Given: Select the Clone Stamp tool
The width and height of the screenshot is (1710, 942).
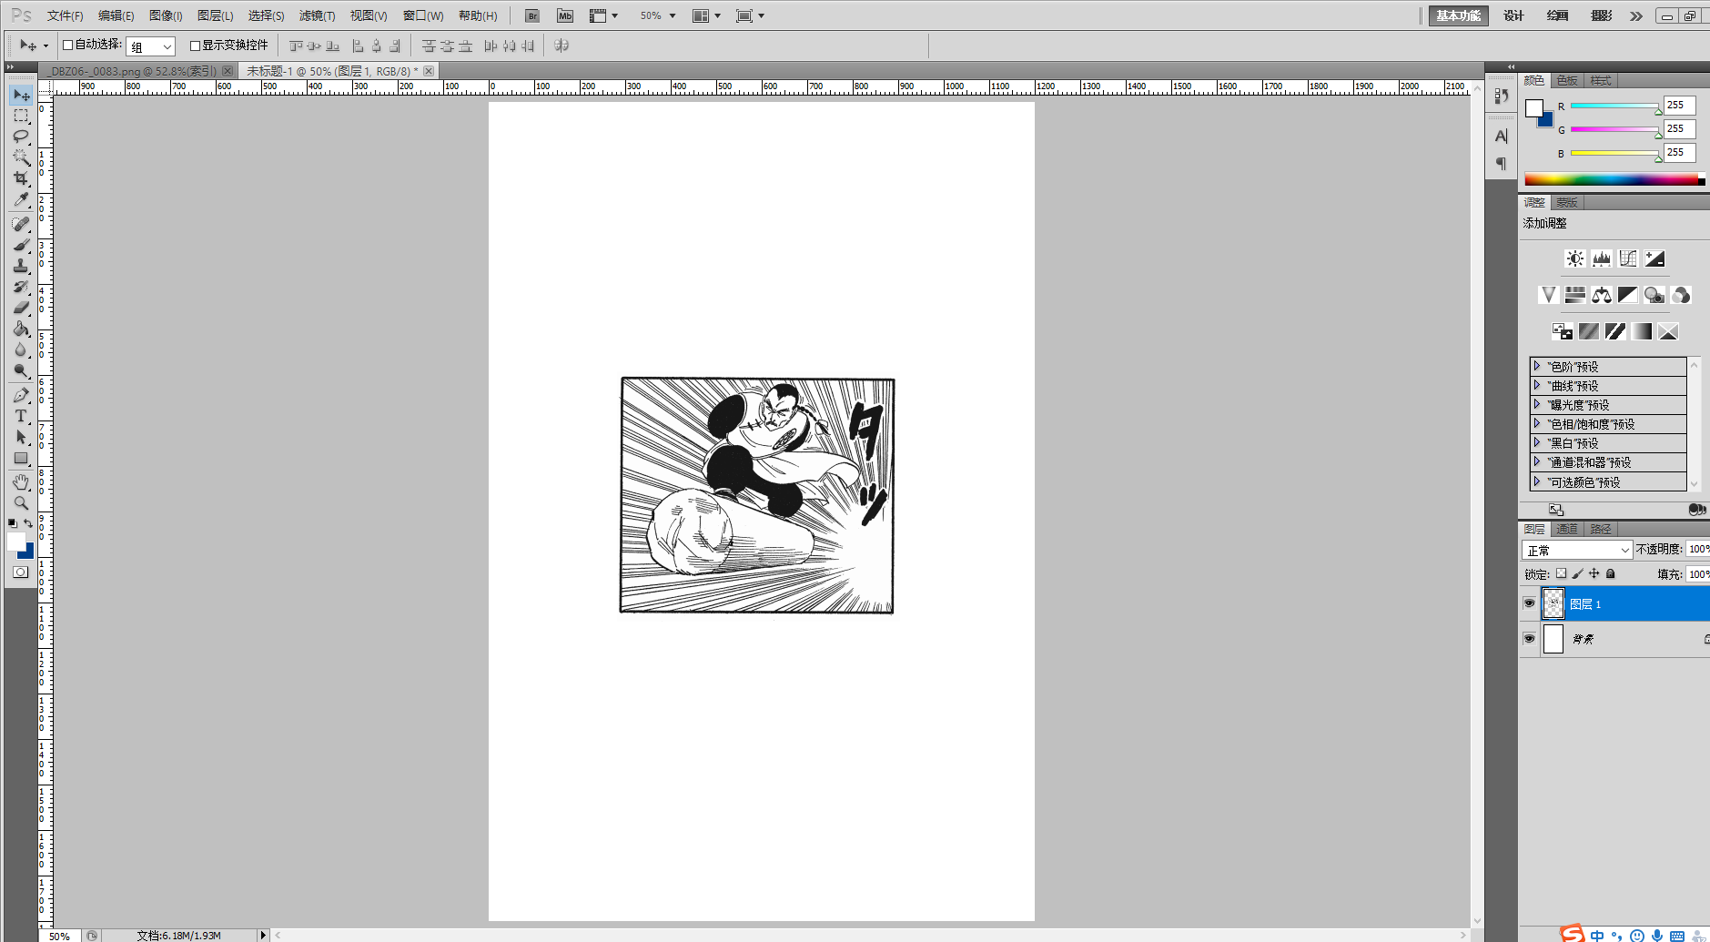Looking at the screenshot, I should pyautogui.click(x=21, y=266).
